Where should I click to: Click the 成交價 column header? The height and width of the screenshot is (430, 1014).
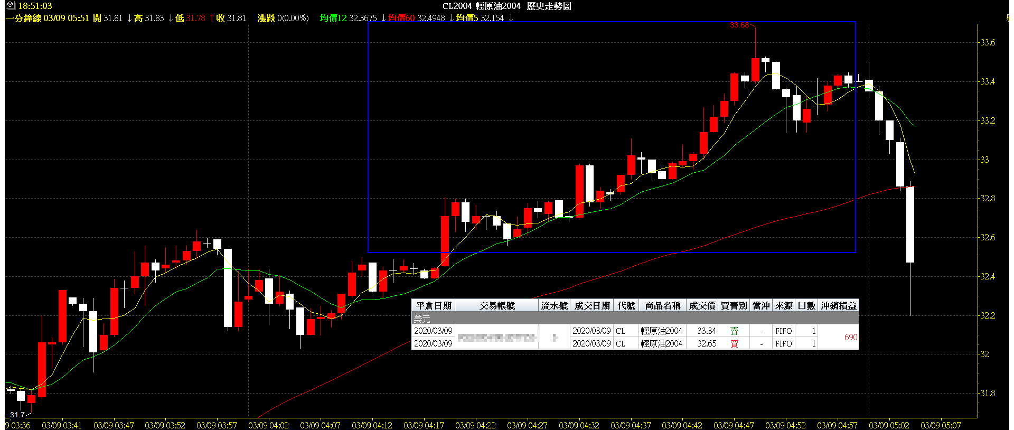[702, 305]
